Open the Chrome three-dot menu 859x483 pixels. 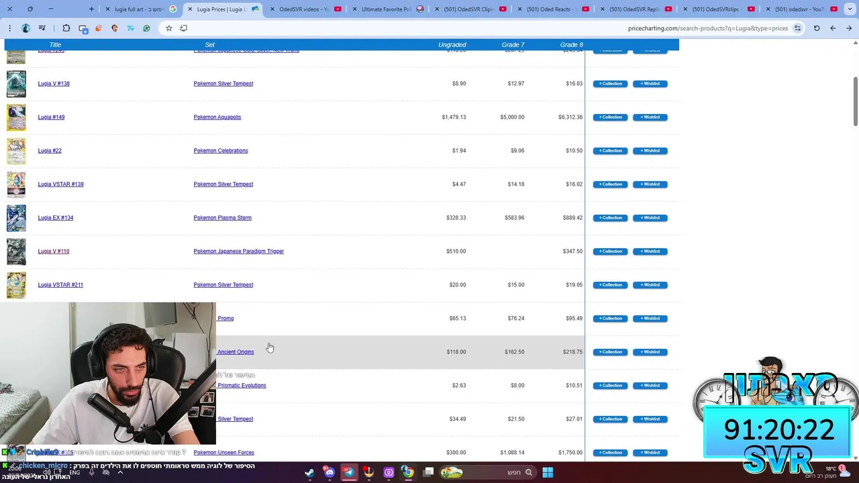[9, 28]
